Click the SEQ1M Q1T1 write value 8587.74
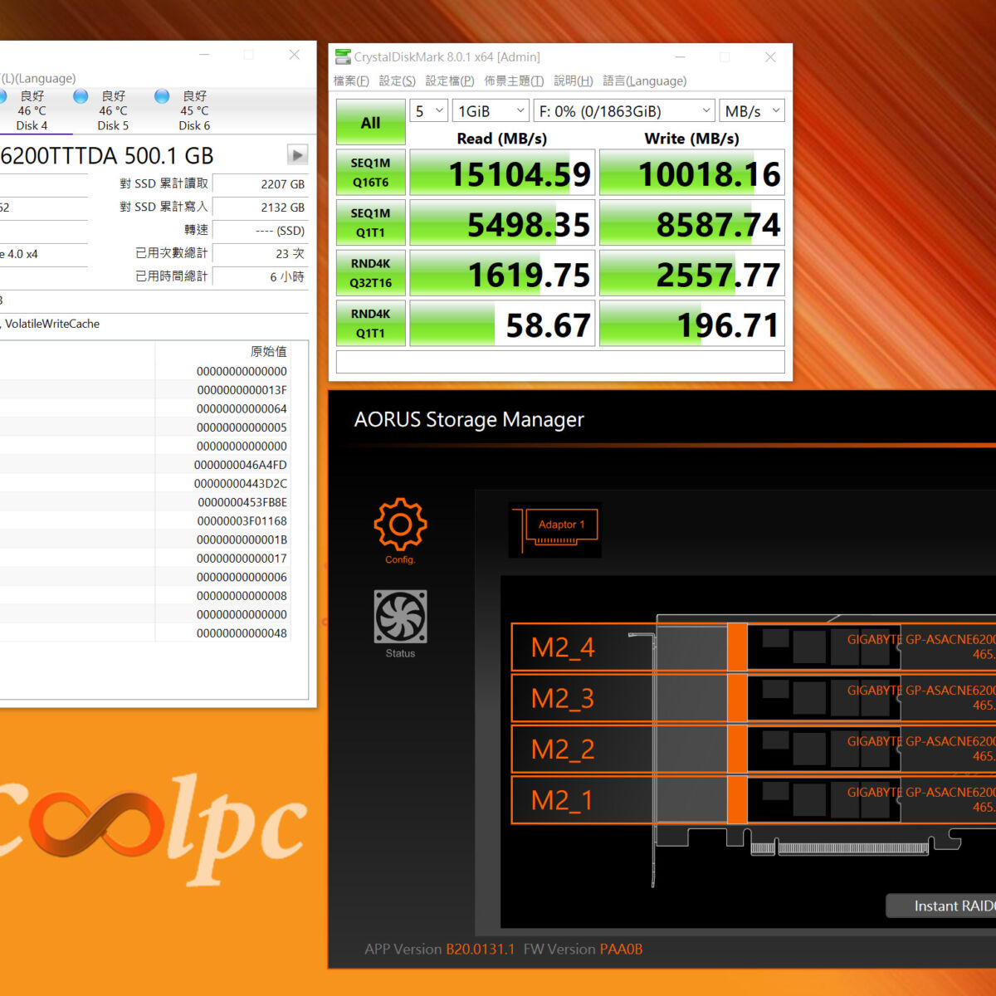Image resolution: width=996 pixels, height=996 pixels. pyautogui.click(x=691, y=222)
